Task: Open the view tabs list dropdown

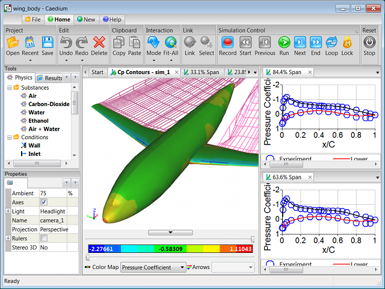Action: 255,72
